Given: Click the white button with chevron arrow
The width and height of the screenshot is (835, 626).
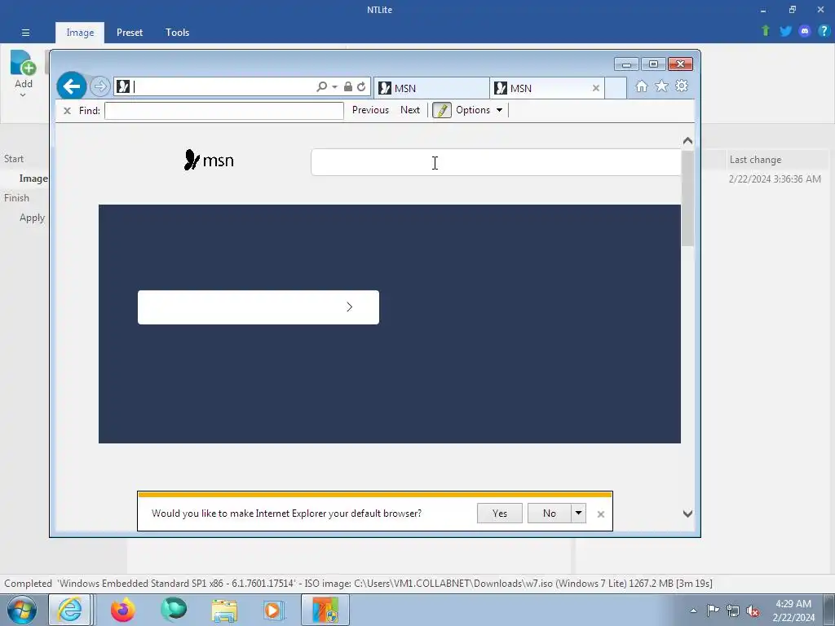Looking at the screenshot, I should point(258,307).
